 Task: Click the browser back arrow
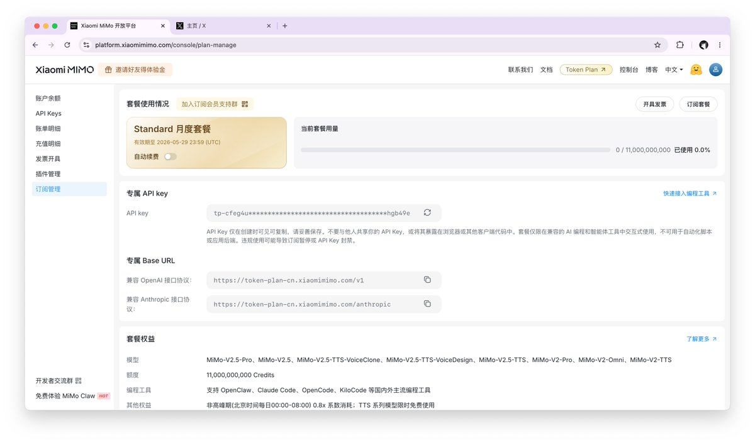(x=35, y=45)
